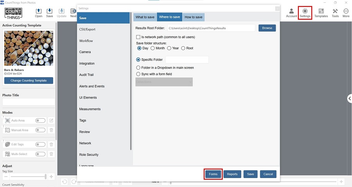This screenshot has height=187, width=352.
Task: Open the Detections form field dropdown
Action: click(164, 82)
